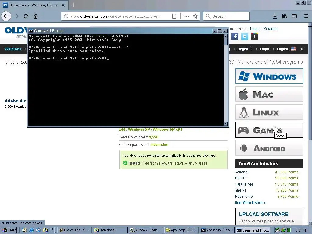
Task: Open a new tab with plus button
Action: (73, 5)
